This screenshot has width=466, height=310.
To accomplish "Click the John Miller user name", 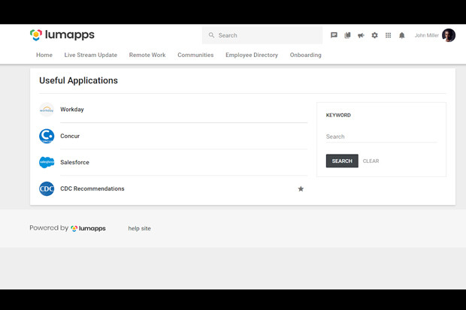I will (426, 35).
